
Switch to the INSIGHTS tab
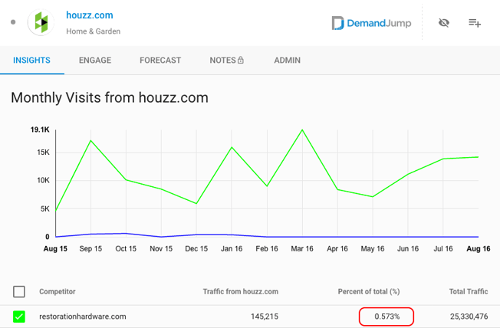[x=31, y=61]
